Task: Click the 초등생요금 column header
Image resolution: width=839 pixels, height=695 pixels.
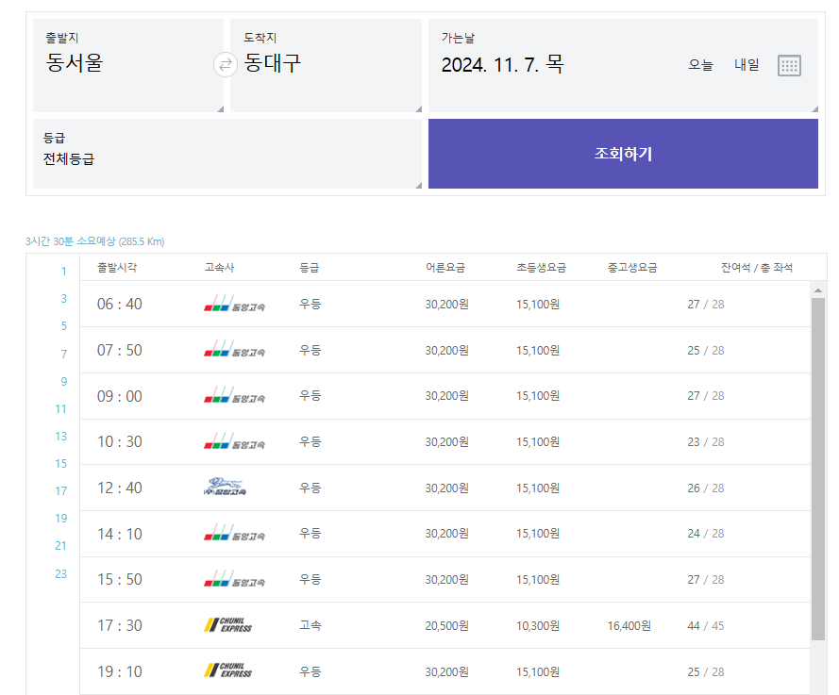Action: (541, 267)
